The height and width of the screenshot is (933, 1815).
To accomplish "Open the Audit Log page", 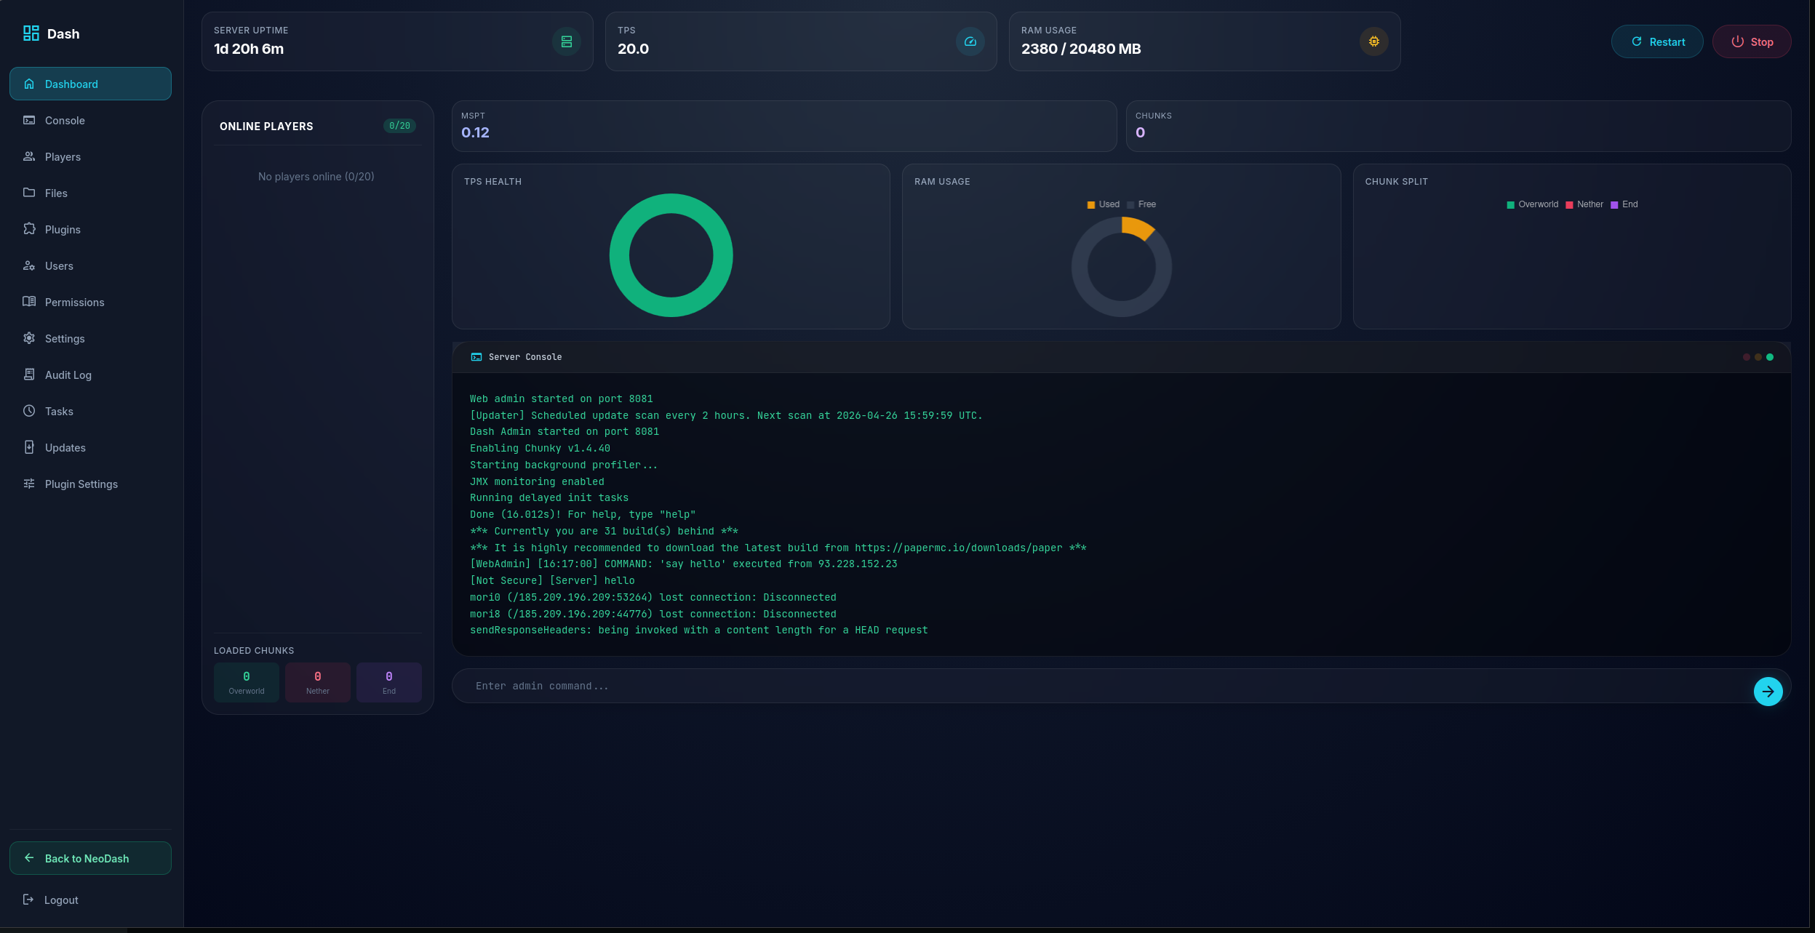I will (90, 375).
